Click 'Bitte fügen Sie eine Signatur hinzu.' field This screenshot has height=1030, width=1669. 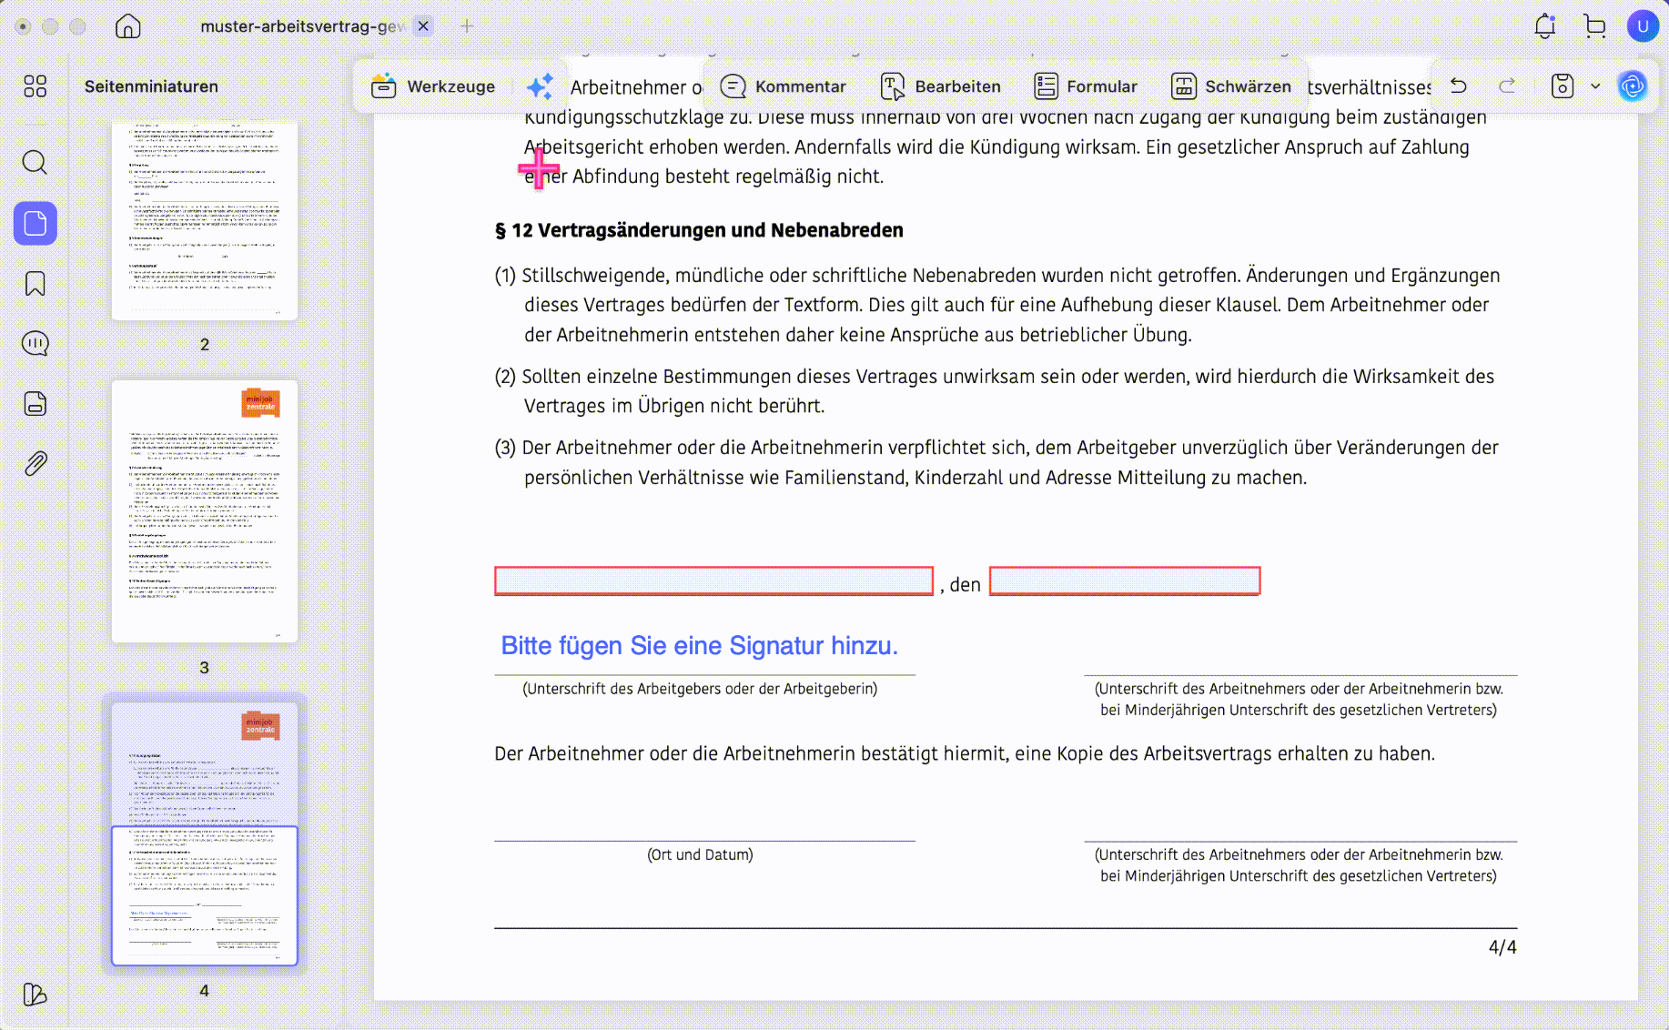(x=699, y=646)
